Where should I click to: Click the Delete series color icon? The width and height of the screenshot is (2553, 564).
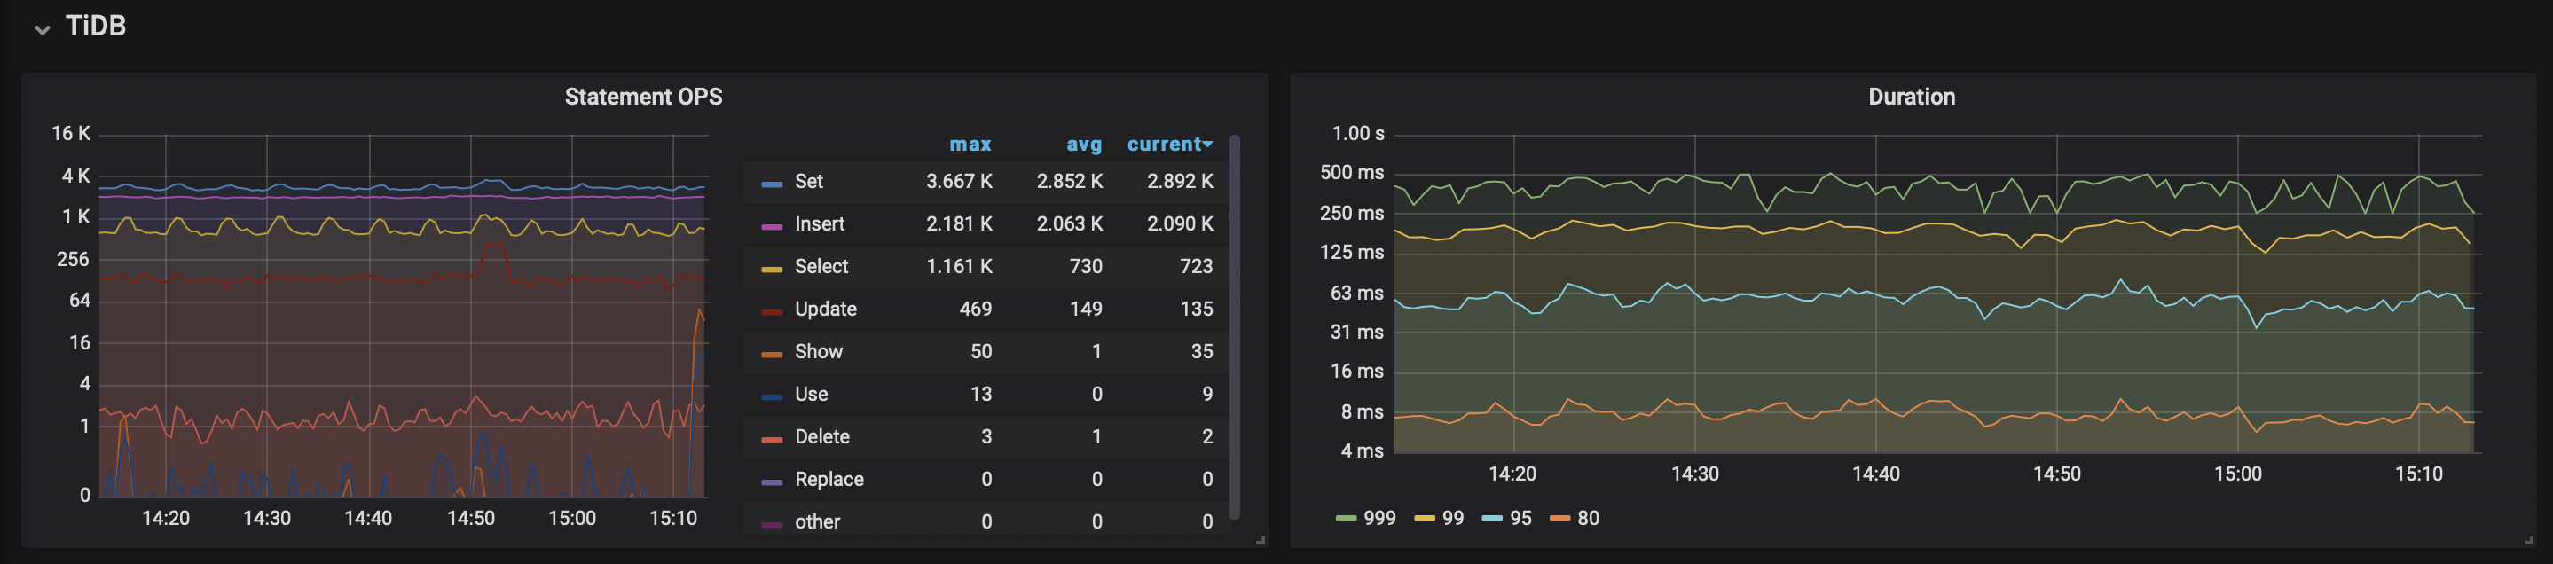point(771,439)
